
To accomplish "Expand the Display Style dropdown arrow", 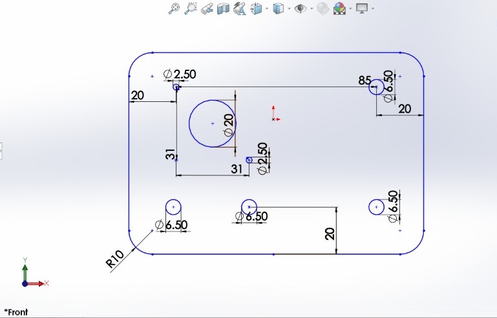I will pos(289,8).
